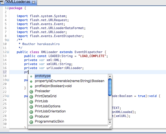Place cursor on line 3 import flash.system.System
166x134 pixels.
coord(42,16)
